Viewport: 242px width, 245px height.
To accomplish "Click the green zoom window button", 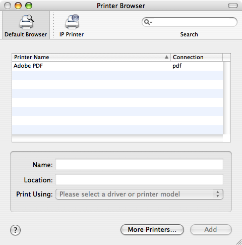I will coord(29,6).
